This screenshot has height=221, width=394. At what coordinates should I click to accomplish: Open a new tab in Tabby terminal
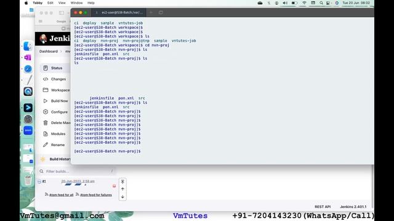[151, 12]
